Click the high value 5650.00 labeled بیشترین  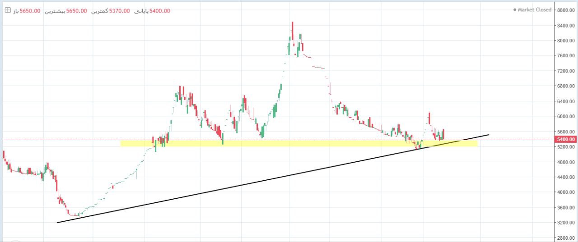pyautogui.click(x=76, y=11)
